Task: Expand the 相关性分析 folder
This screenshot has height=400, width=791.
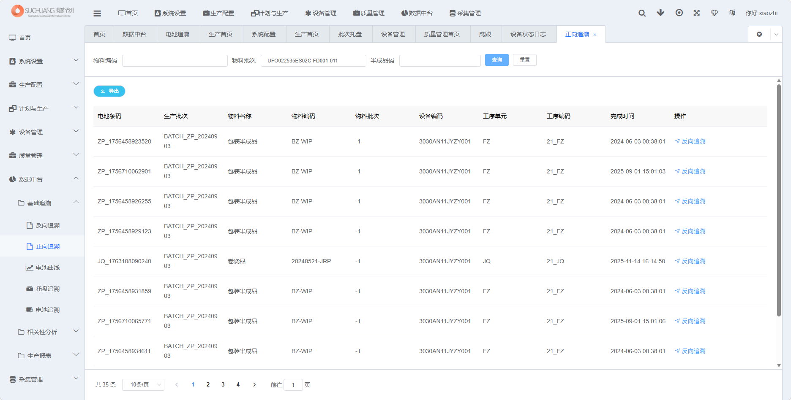Action: coord(42,332)
